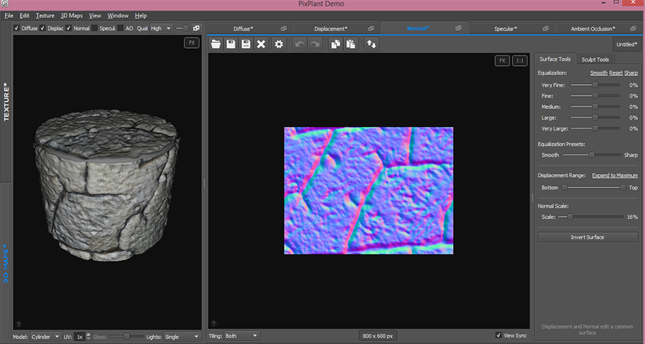645x344 pixels.
Task: Click the Open file folder icon
Action: click(x=216, y=44)
